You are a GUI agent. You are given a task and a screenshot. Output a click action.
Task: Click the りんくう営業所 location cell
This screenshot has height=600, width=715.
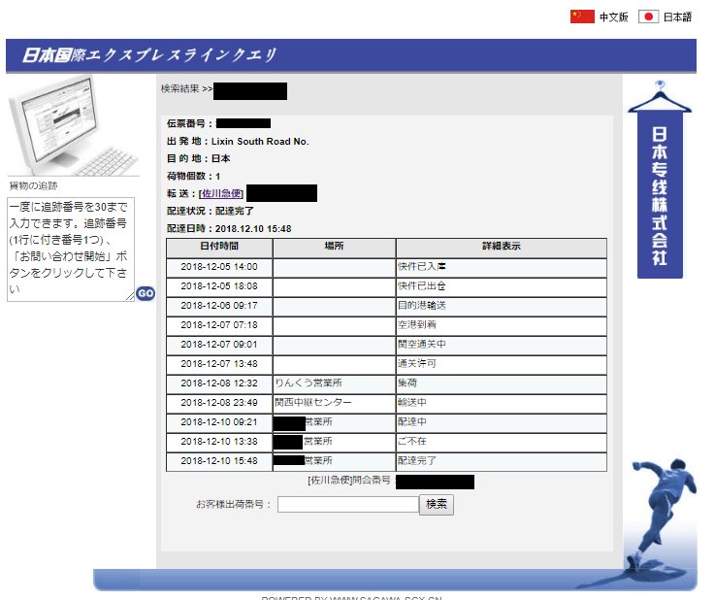(x=335, y=383)
